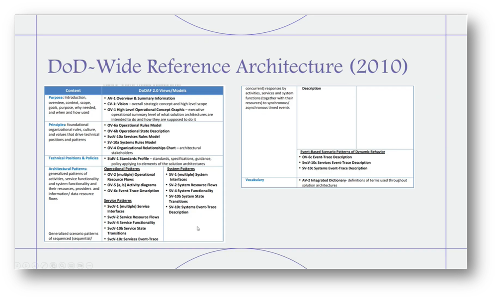
Task: Click SV-10a Systems Rules Model
Action: click(132, 143)
